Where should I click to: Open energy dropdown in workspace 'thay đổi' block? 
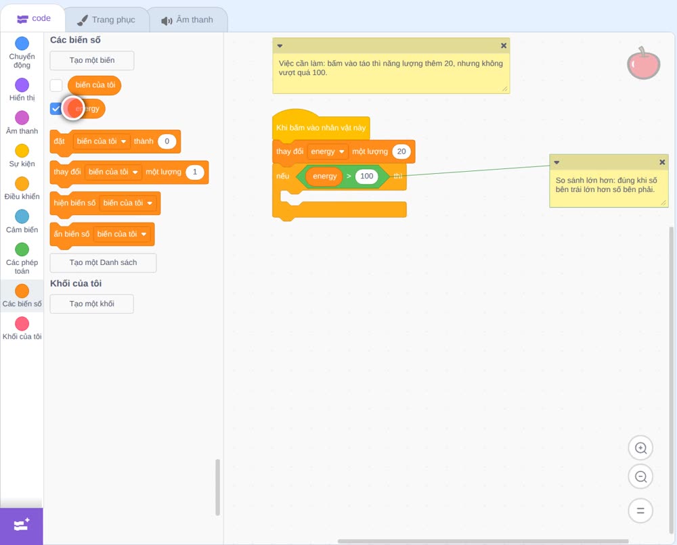[328, 151]
